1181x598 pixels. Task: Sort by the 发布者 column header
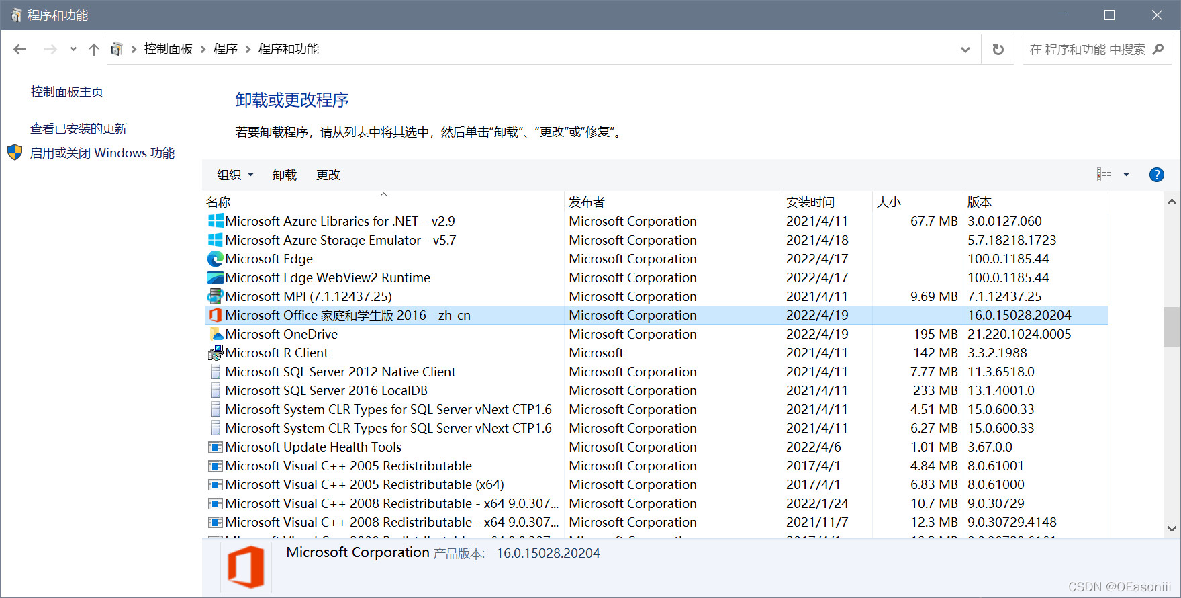click(x=673, y=202)
